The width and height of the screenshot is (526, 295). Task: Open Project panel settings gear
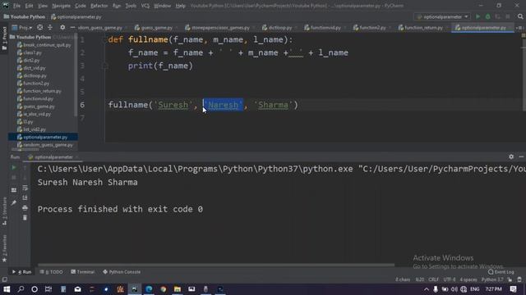click(62, 28)
